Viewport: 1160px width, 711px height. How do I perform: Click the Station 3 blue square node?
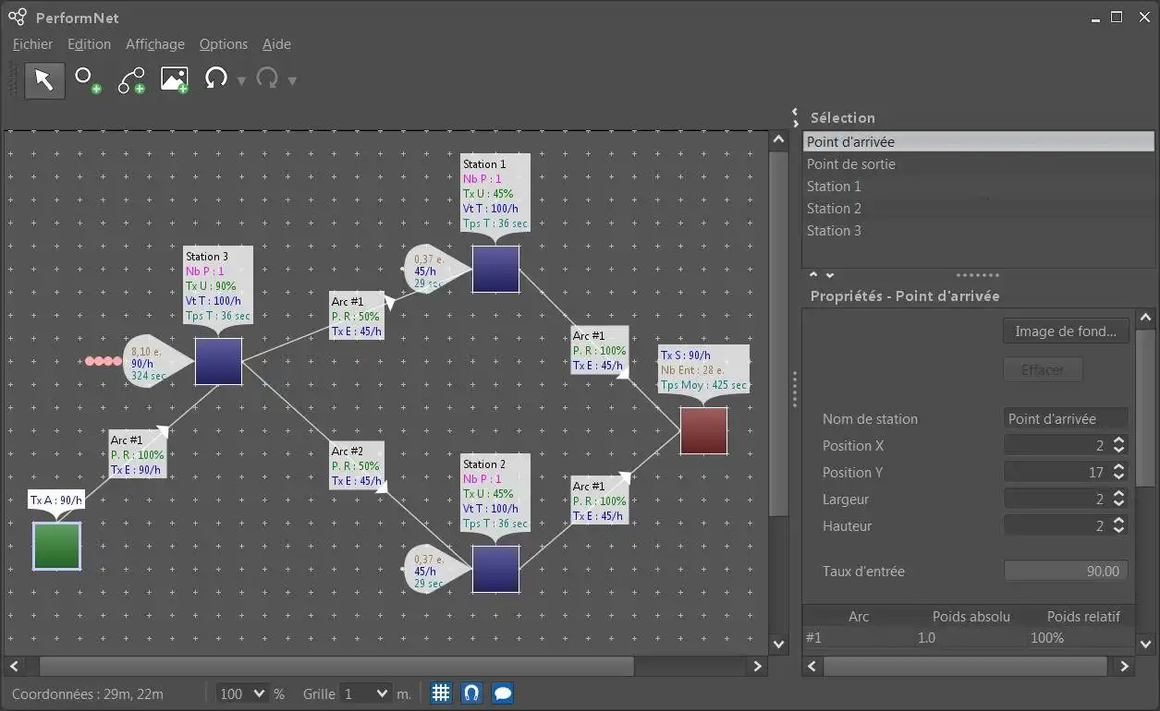coord(218,361)
